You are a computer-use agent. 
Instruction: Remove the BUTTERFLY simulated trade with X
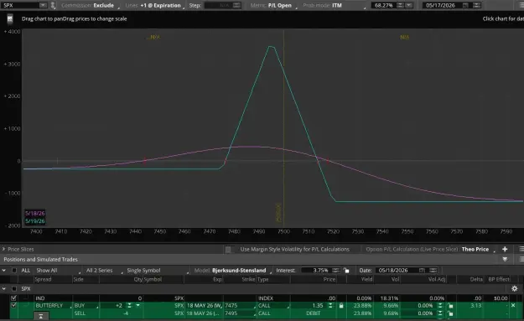click(513, 305)
